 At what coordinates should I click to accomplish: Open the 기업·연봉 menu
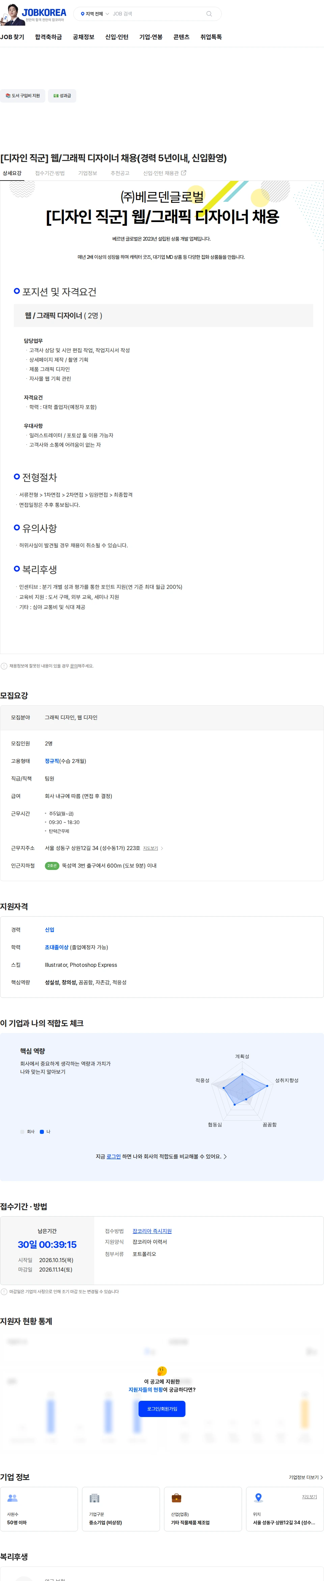(151, 37)
